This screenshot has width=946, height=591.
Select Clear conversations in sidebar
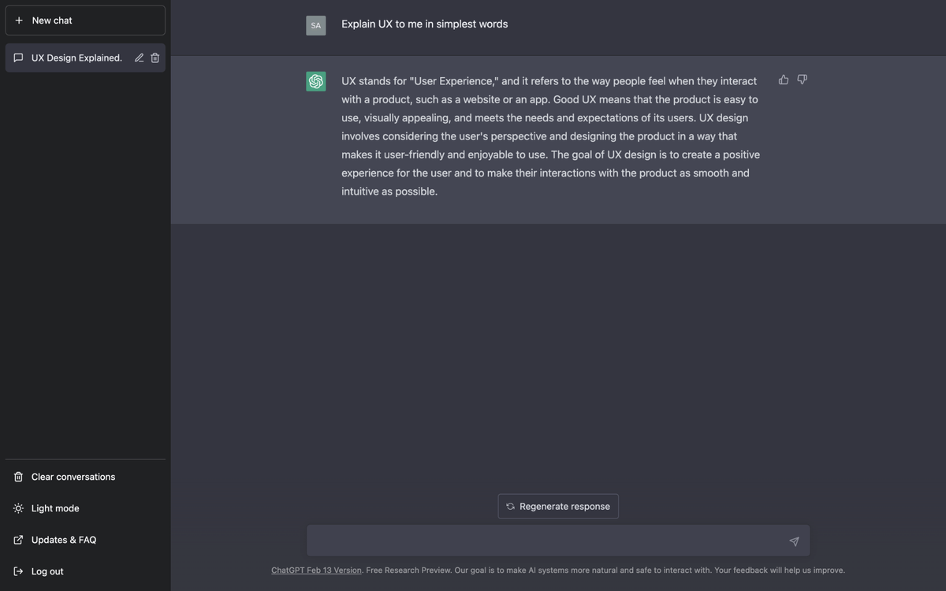(73, 477)
